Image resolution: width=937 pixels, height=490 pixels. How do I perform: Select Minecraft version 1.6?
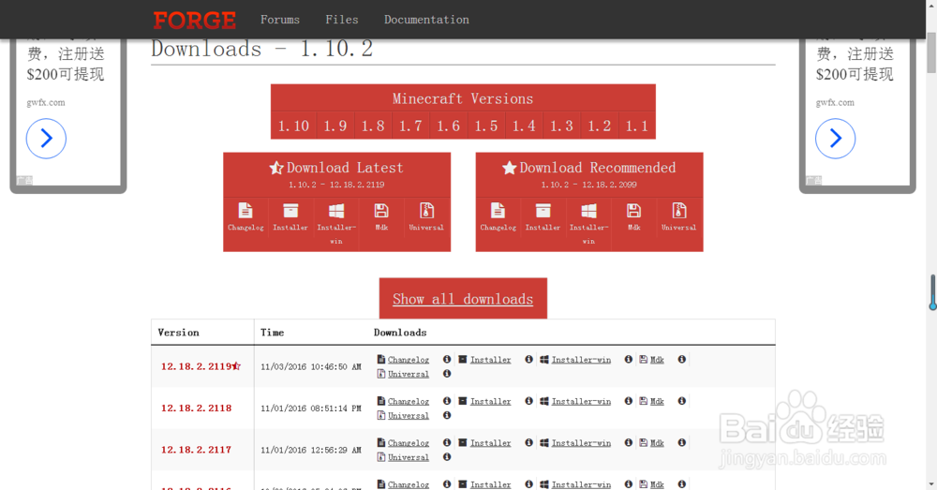point(448,126)
